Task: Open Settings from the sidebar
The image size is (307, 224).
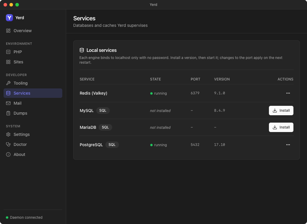Action: click(33, 134)
